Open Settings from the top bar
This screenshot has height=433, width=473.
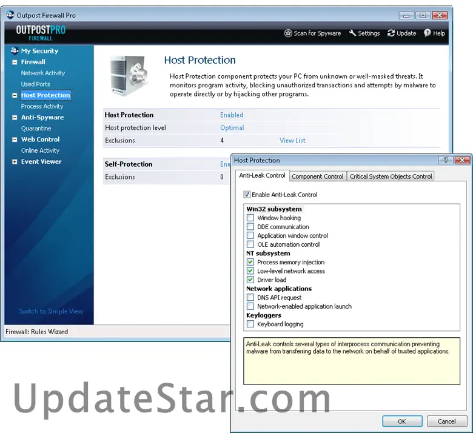(x=364, y=33)
